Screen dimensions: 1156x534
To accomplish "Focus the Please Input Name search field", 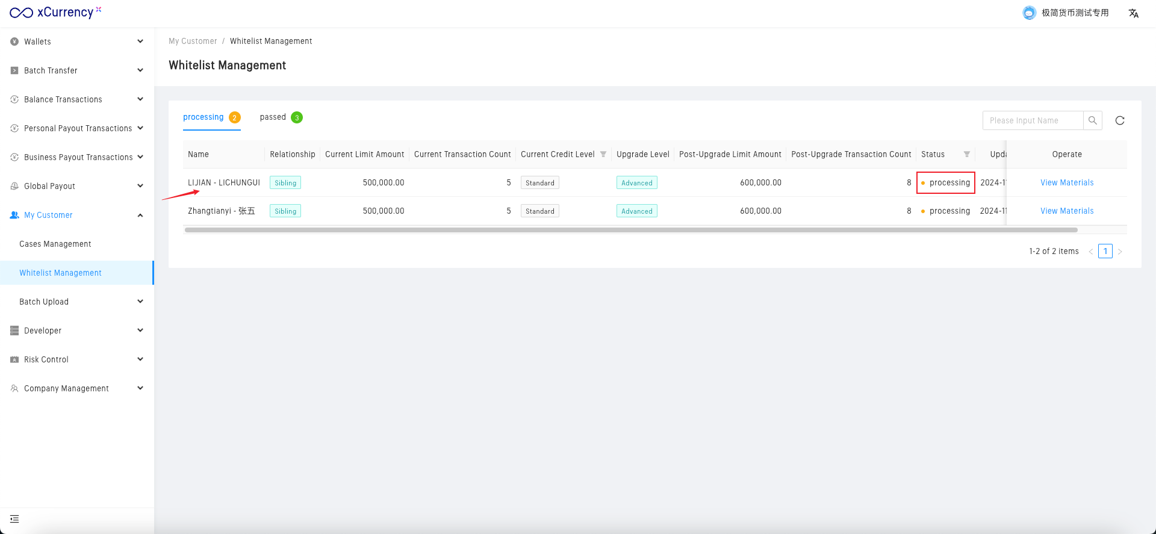I will pos(1033,120).
